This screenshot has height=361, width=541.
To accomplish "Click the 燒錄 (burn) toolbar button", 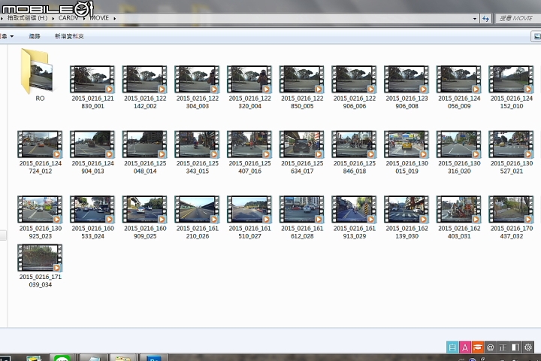I will tap(35, 36).
